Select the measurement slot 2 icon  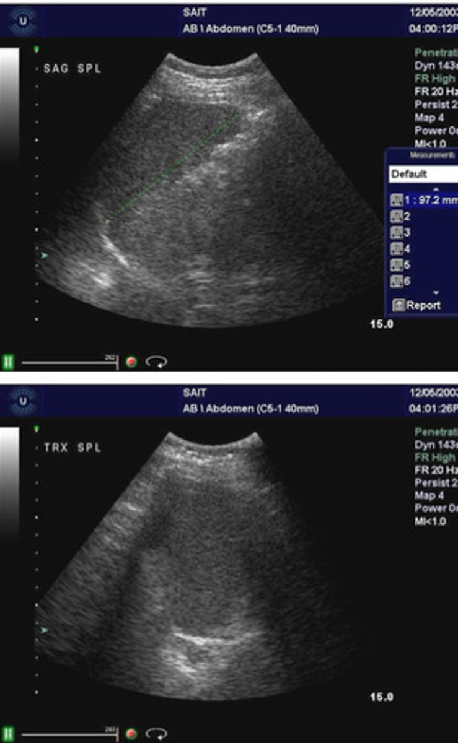397,217
